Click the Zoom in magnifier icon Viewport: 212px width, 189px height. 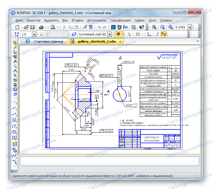(170, 27)
